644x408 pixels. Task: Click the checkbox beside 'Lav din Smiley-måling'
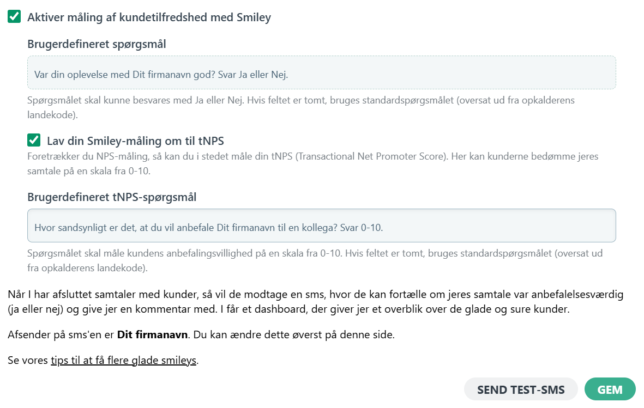click(x=33, y=140)
